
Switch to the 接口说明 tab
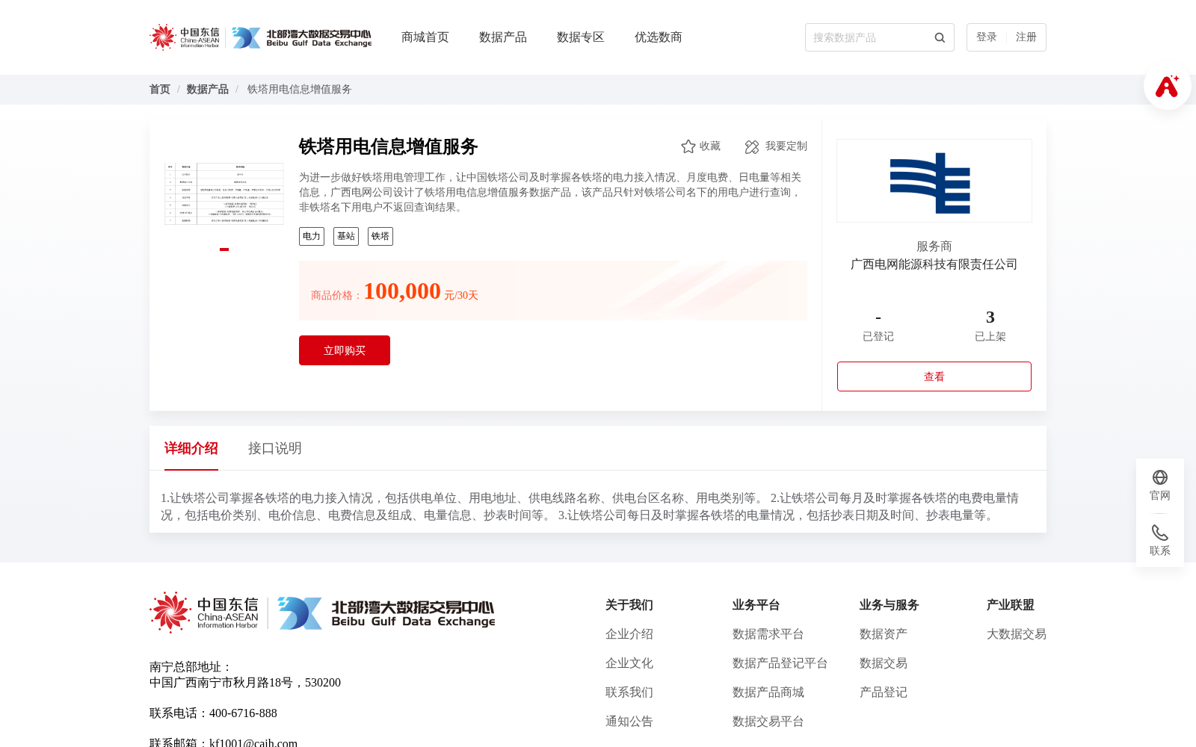tap(275, 448)
